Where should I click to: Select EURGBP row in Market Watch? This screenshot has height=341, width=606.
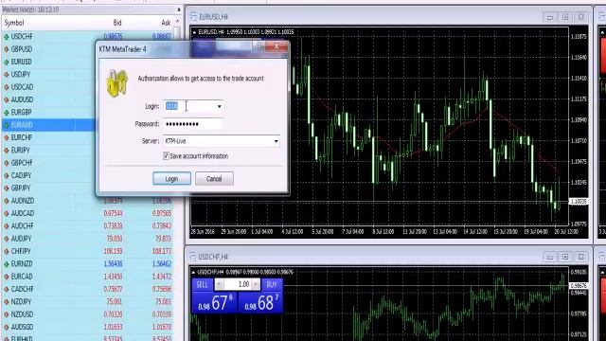click(87, 112)
